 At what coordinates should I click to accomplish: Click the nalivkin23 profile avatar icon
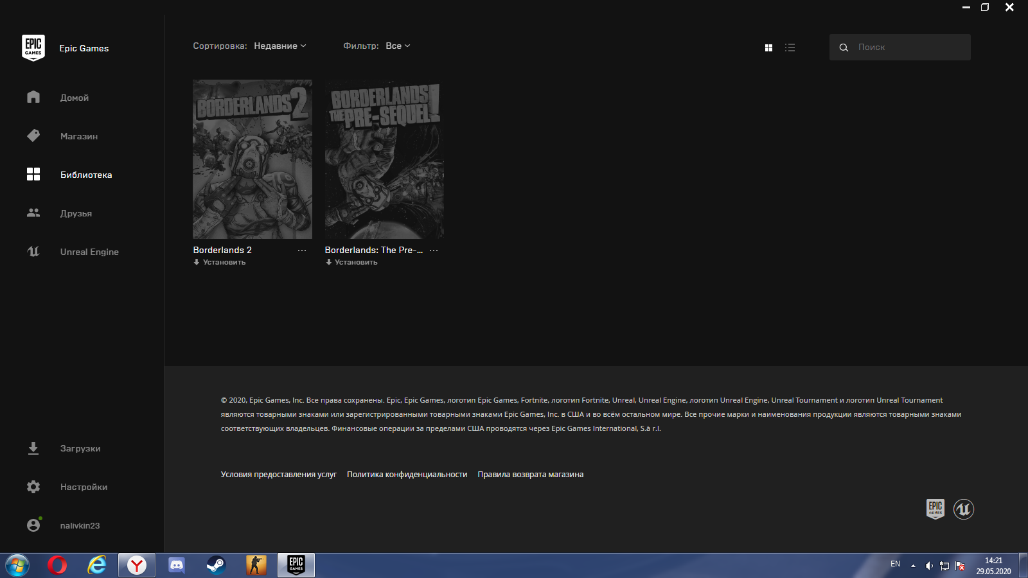tap(33, 525)
